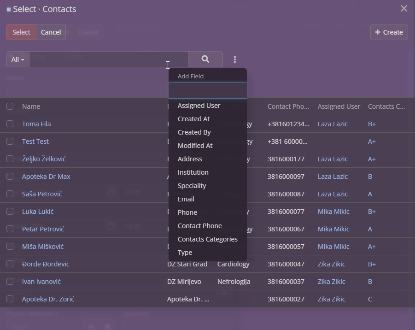Choose Address in Add Field menu
Screen dimensions: 415x330
pyautogui.click(x=208, y=159)
